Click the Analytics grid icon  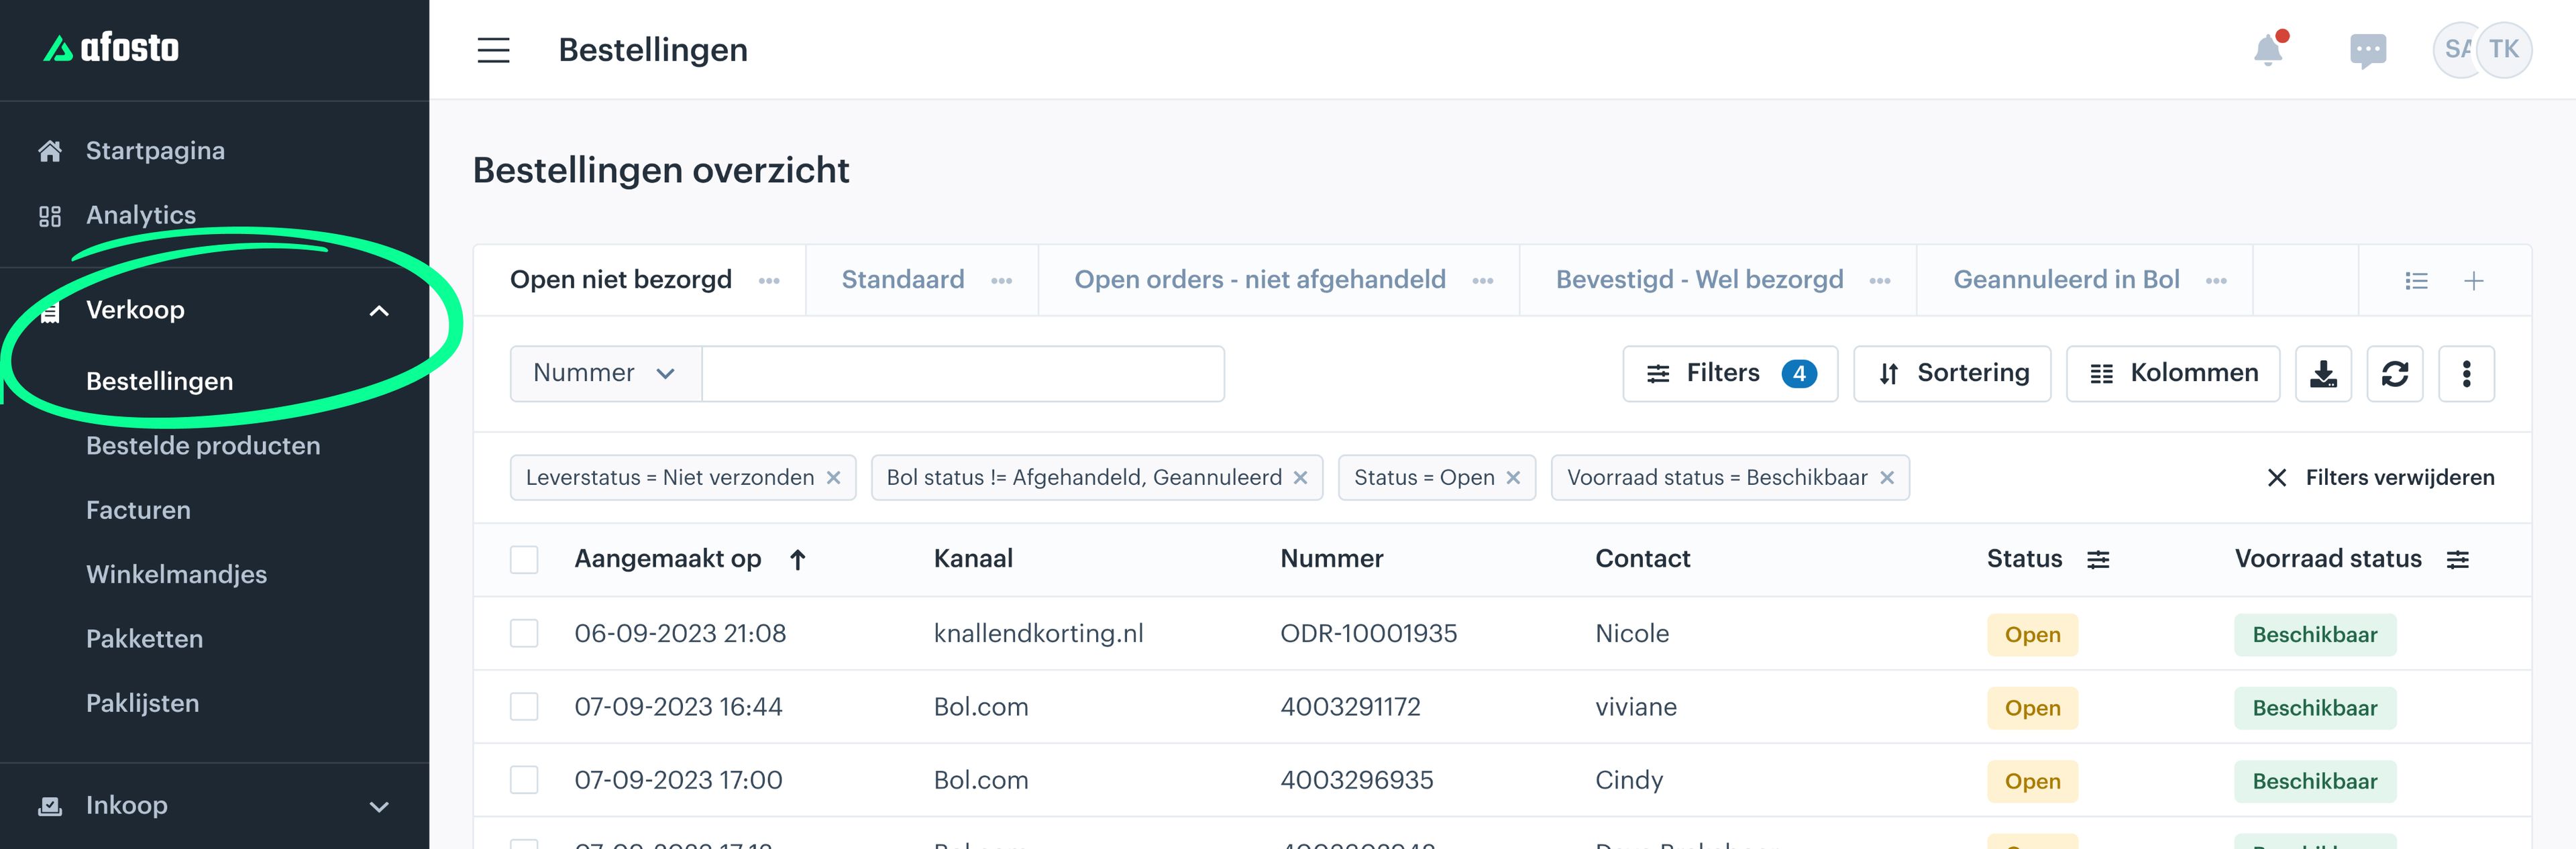(50, 216)
